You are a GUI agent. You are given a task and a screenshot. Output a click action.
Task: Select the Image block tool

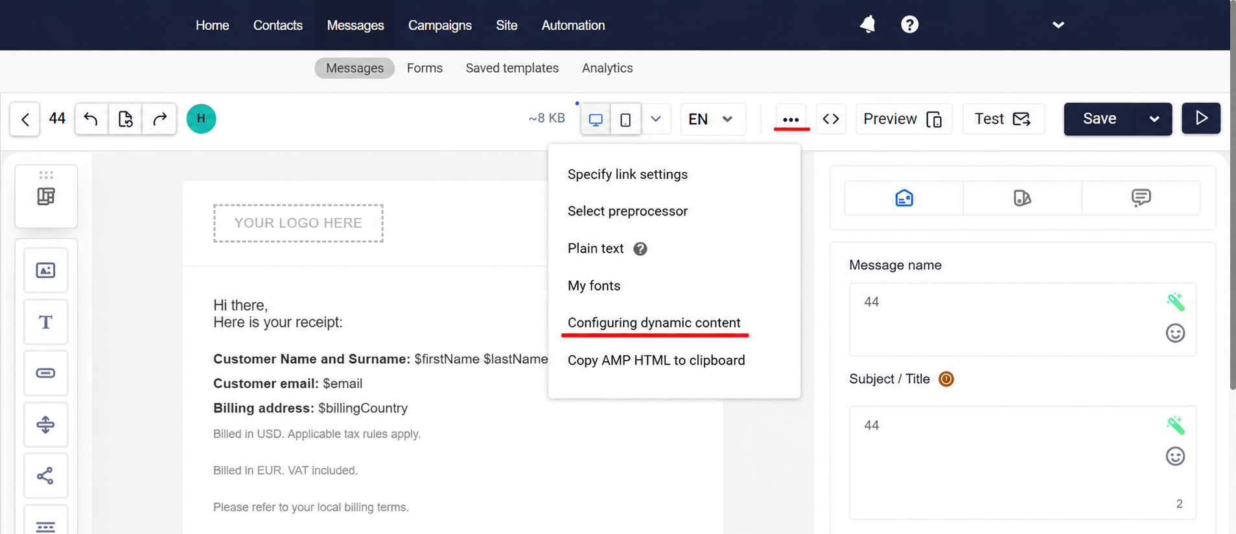click(x=45, y=270)
